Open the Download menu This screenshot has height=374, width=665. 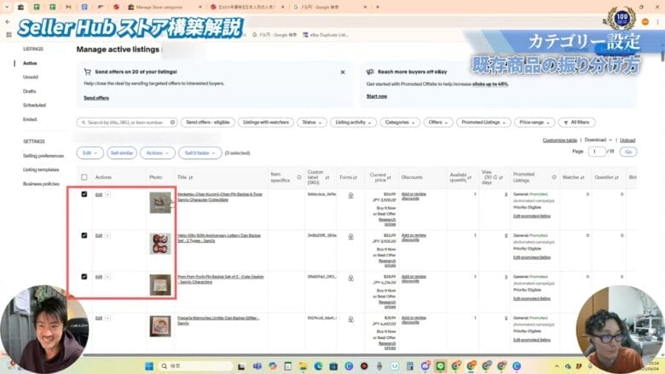click(598, 141)
